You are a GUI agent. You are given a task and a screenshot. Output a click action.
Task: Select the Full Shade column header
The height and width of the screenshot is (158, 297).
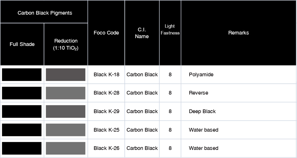(22, 44)
